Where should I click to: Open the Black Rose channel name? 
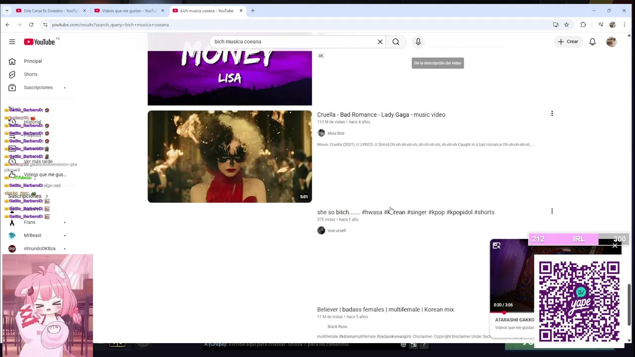pyautogui.click(x=337, y=327)
